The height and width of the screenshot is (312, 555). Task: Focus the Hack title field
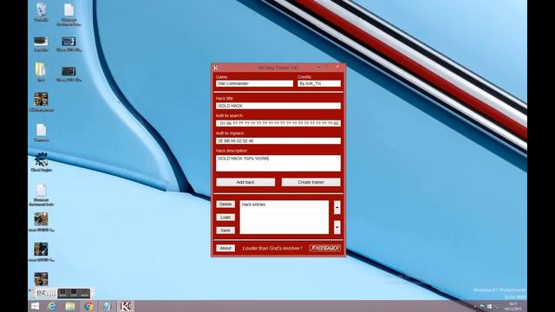(x=278, y=106)
